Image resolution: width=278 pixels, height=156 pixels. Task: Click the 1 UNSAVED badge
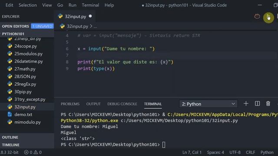click(43, 26)
